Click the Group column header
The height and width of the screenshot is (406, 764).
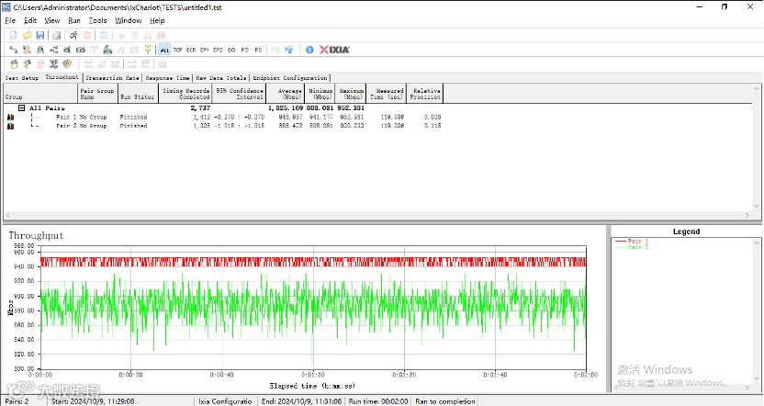(x=40, y=94)
